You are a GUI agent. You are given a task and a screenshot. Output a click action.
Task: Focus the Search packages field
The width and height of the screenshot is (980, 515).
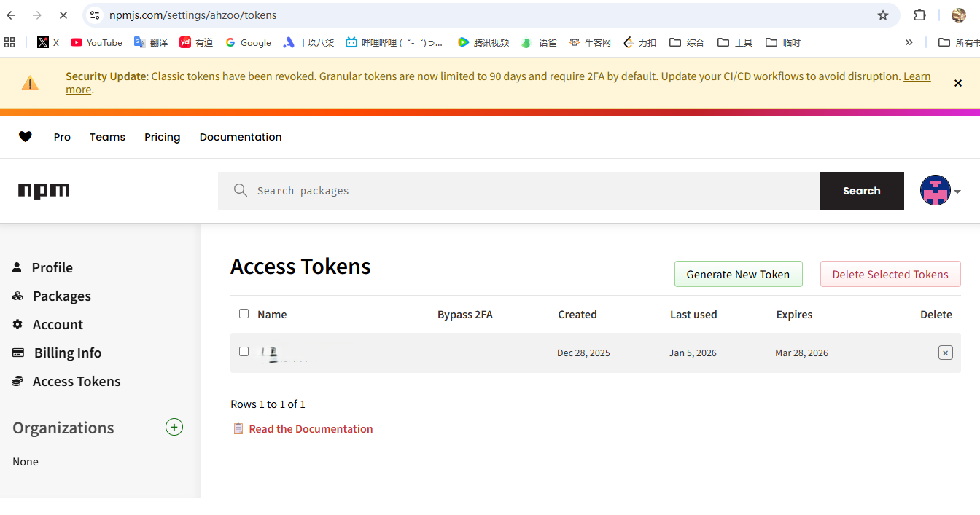point(518,191)
